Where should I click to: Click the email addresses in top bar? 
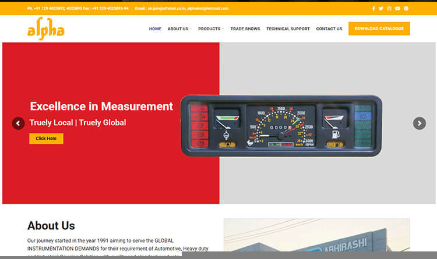click(x=182, y=8)
